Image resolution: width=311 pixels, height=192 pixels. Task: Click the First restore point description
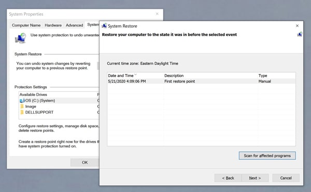(179, 81)
